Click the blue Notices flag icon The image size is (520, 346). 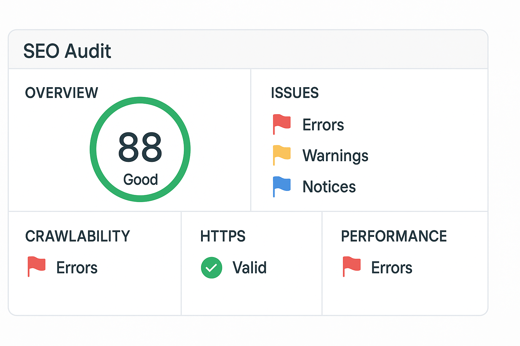(x=282, y=186)
